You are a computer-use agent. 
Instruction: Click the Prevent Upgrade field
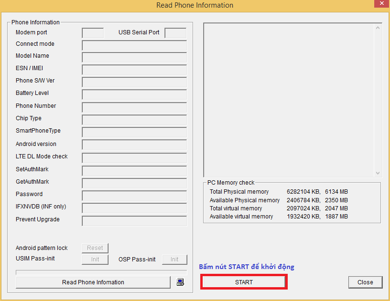134,221
